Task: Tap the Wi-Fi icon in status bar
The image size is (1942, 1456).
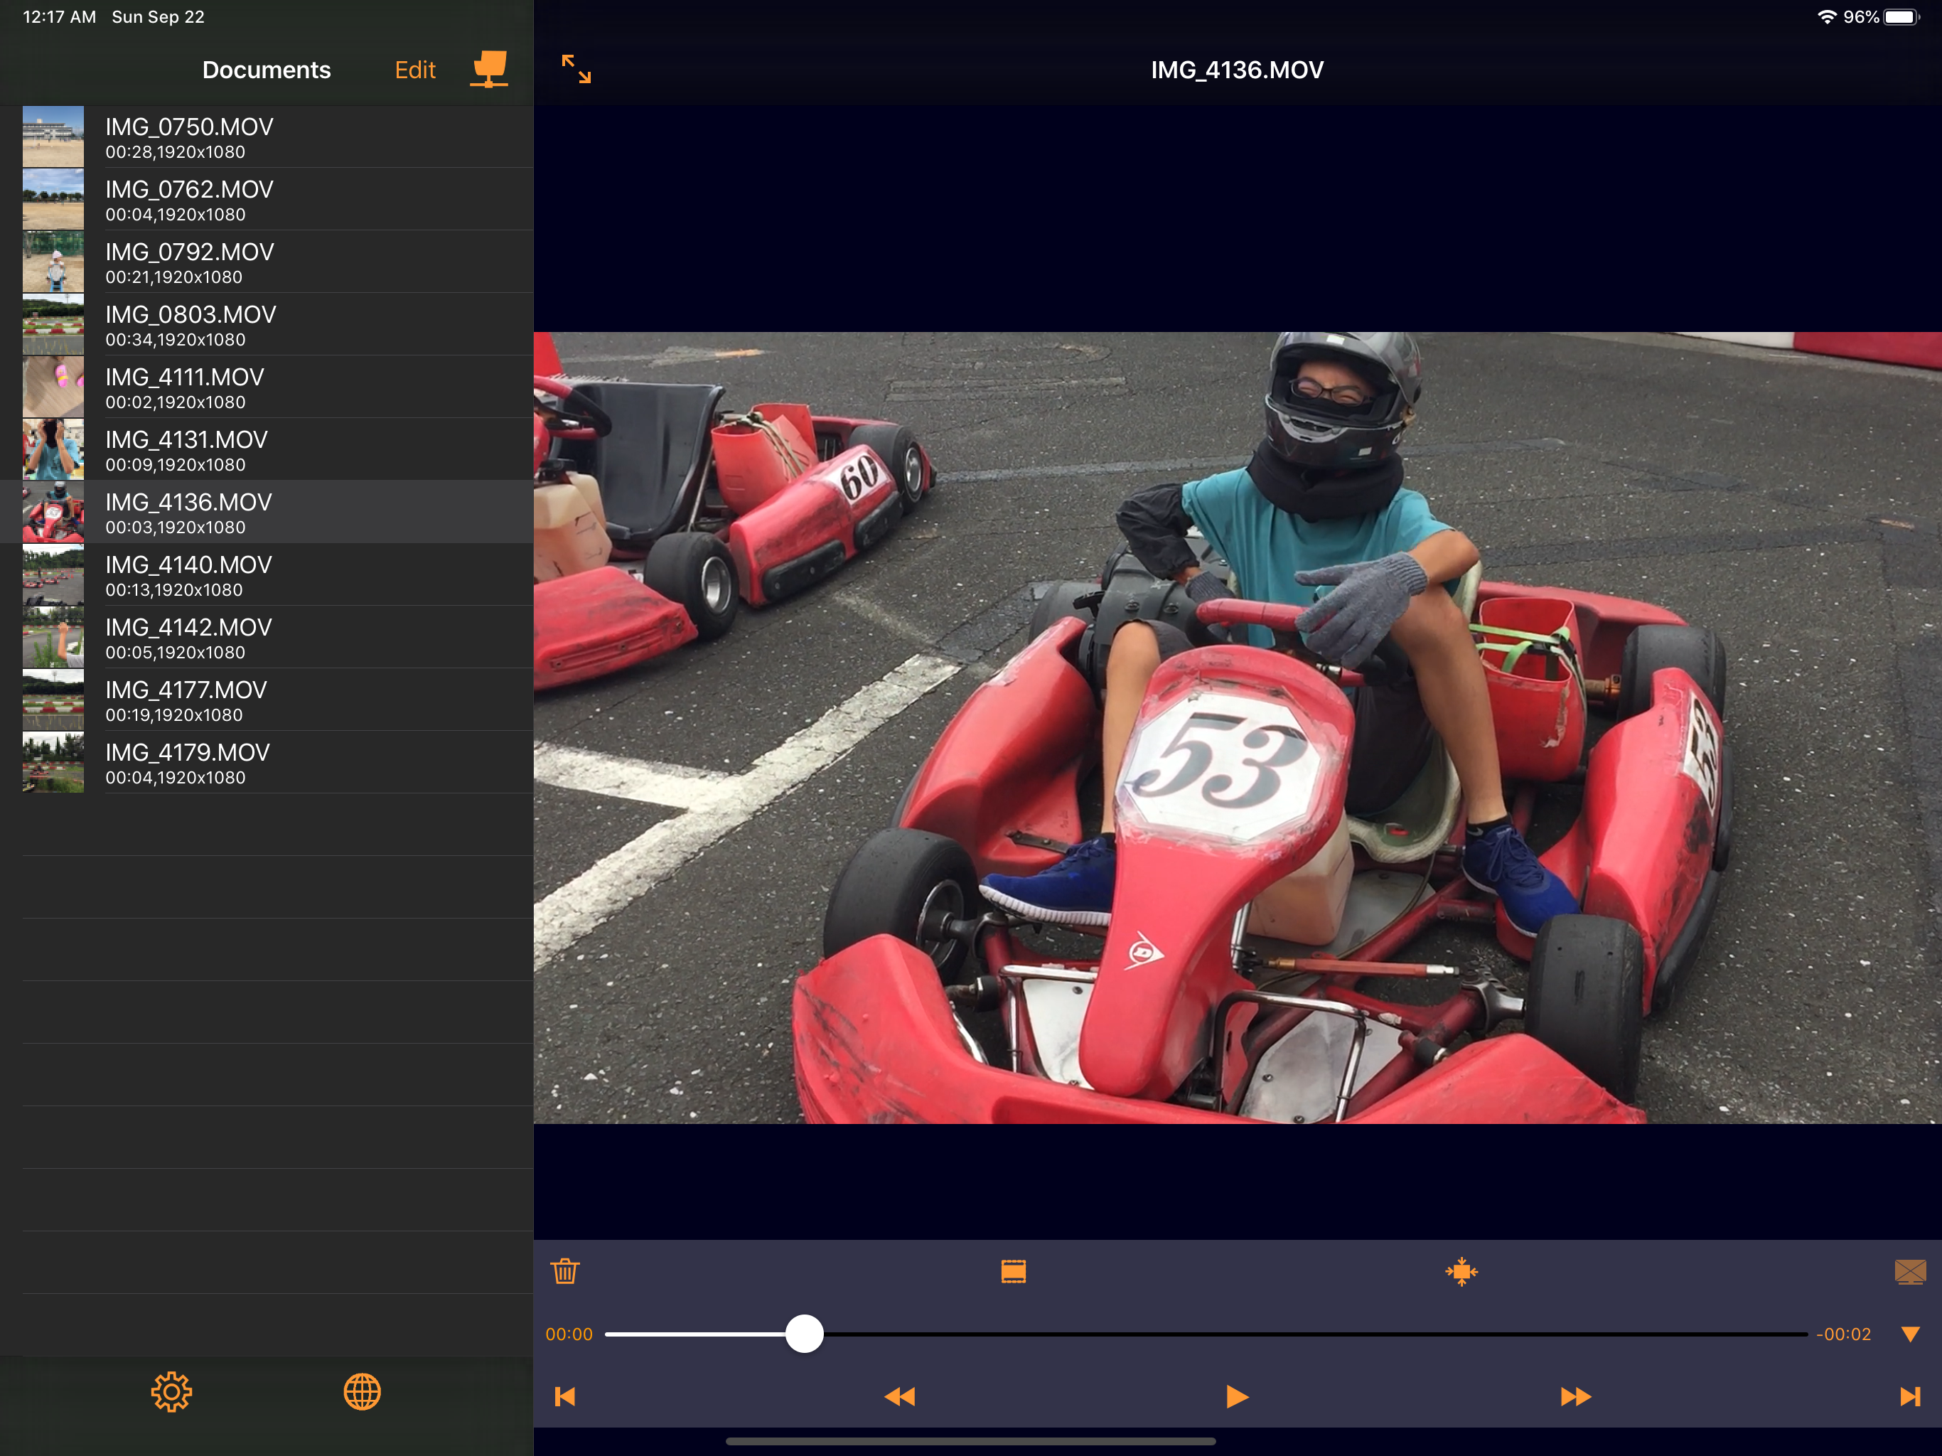Action: pyautogui.click(x=1826, y=16)
